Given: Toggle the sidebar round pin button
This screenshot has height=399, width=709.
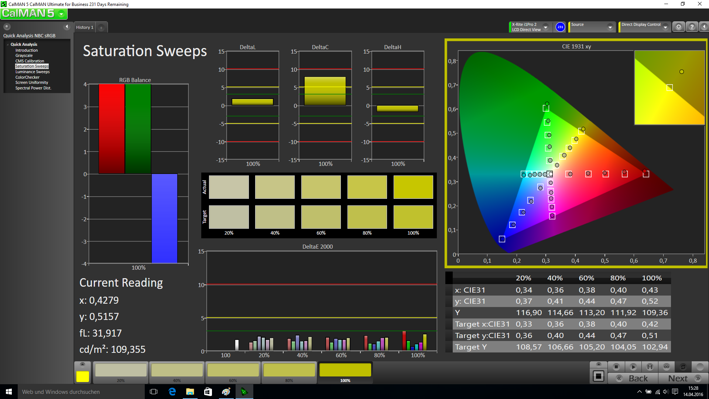Looking at the screenshot, I should pos(7,27).
